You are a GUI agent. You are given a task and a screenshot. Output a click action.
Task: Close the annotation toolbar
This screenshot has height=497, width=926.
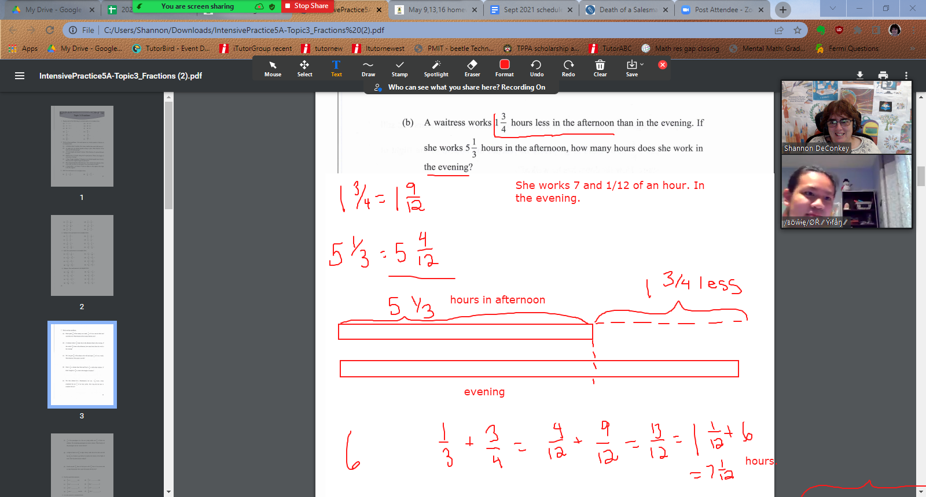coord(663,65)
